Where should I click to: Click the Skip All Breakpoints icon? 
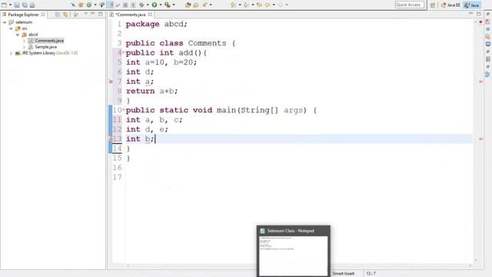click(x=73, y=5)
